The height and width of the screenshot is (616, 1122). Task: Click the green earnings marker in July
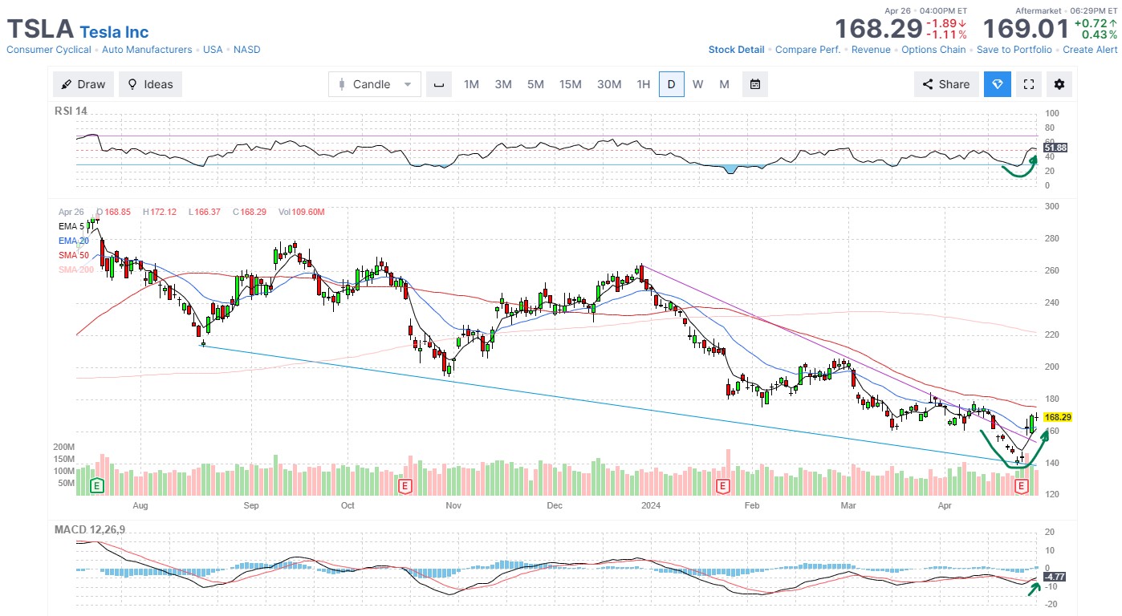pos(97,485)
